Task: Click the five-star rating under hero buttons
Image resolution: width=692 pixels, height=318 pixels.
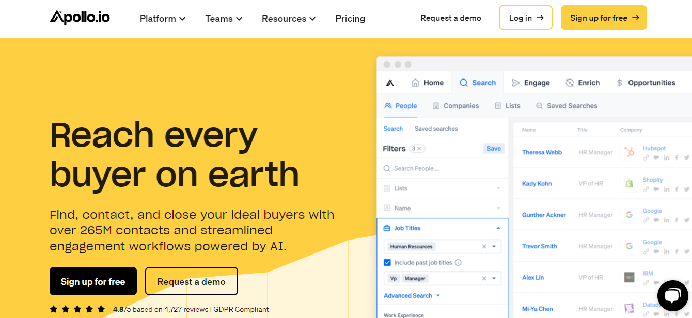Action: tap(77, 309)
